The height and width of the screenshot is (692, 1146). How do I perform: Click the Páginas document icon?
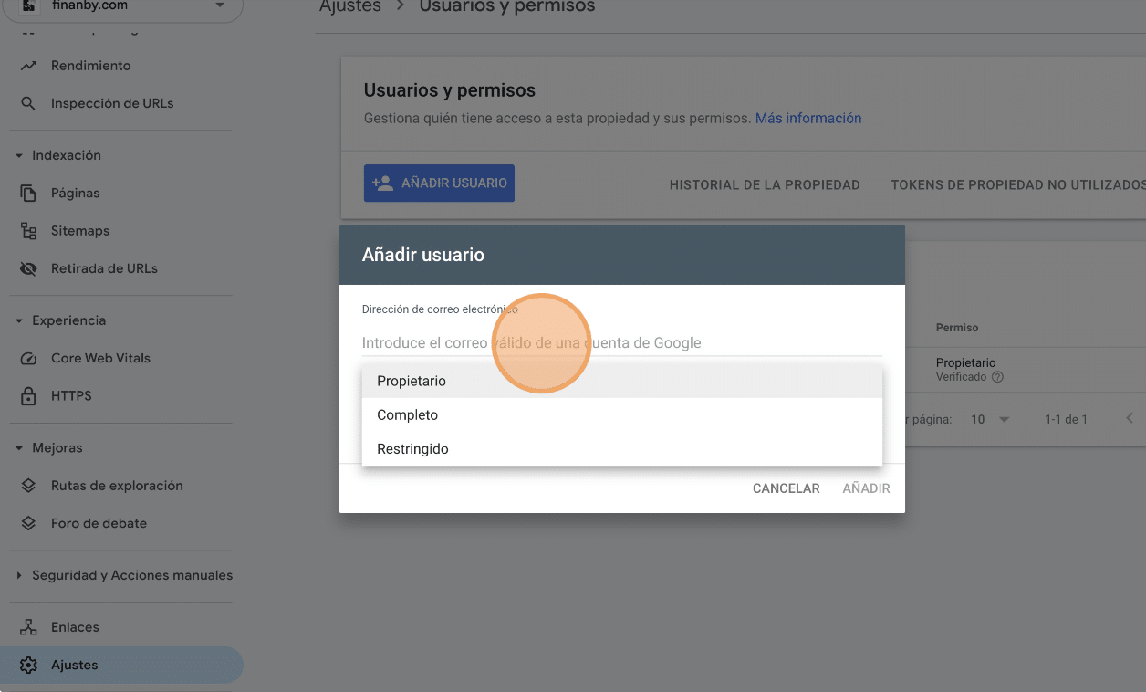[28, 194]
